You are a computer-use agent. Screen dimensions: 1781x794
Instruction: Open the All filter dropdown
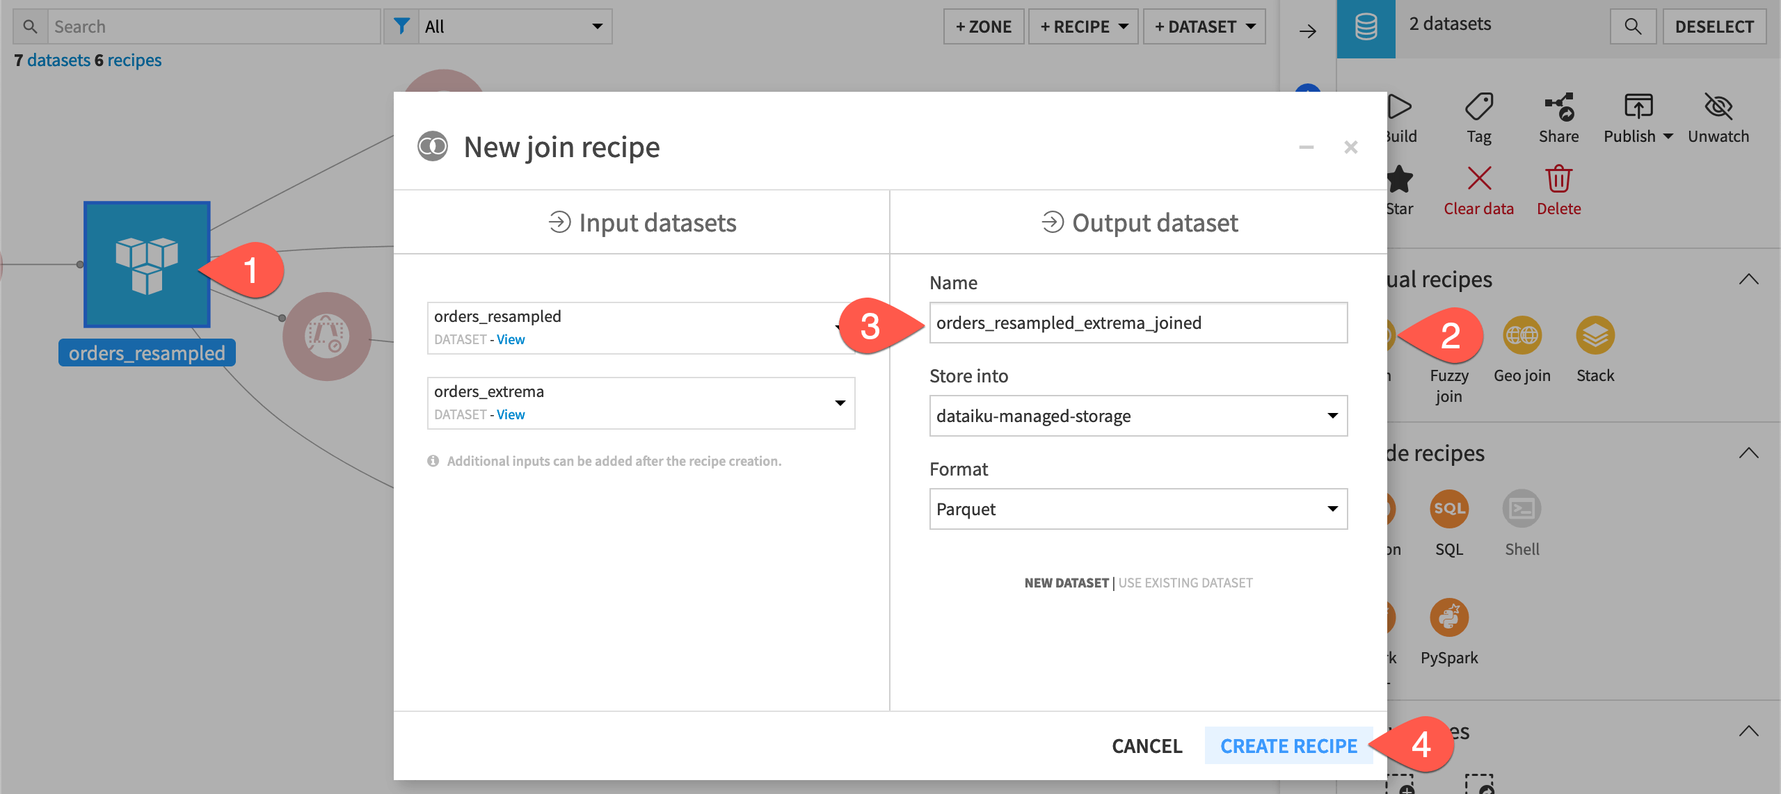pos(515,26)
